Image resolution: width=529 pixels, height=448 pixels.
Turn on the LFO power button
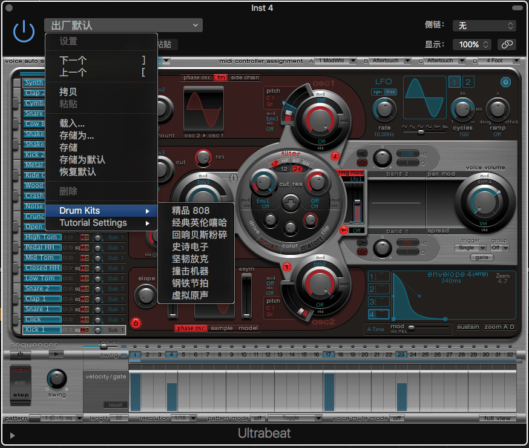pyautogui.click(x=505, y=82)
